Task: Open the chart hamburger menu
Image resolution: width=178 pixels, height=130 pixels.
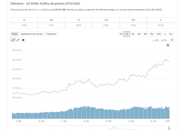Action: coord(168,45)
